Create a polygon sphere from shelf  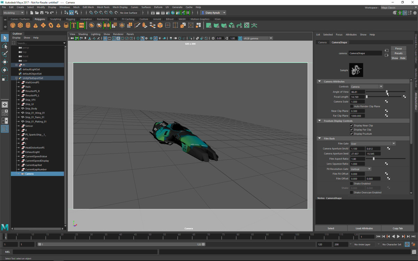pyautogui.click(x=13, y=25)
